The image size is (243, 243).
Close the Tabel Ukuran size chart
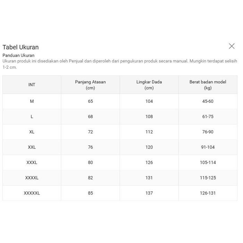pos(232,46)
